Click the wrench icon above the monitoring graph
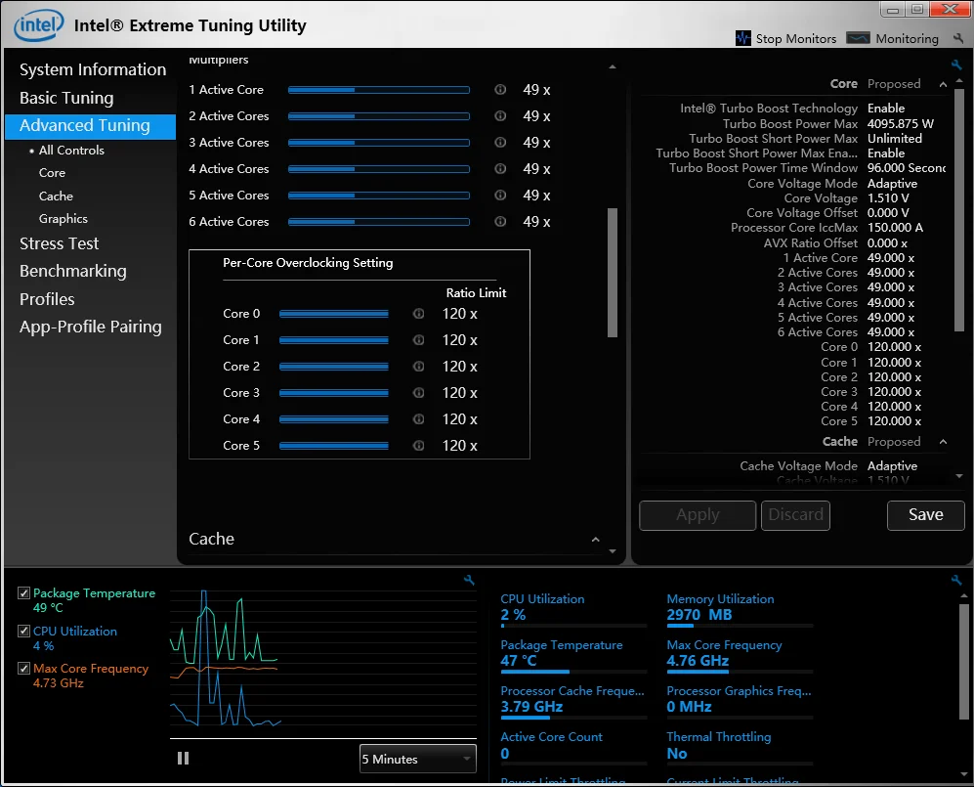The height and width of the screenshot is (787, 974). click(x=469, y=581)
